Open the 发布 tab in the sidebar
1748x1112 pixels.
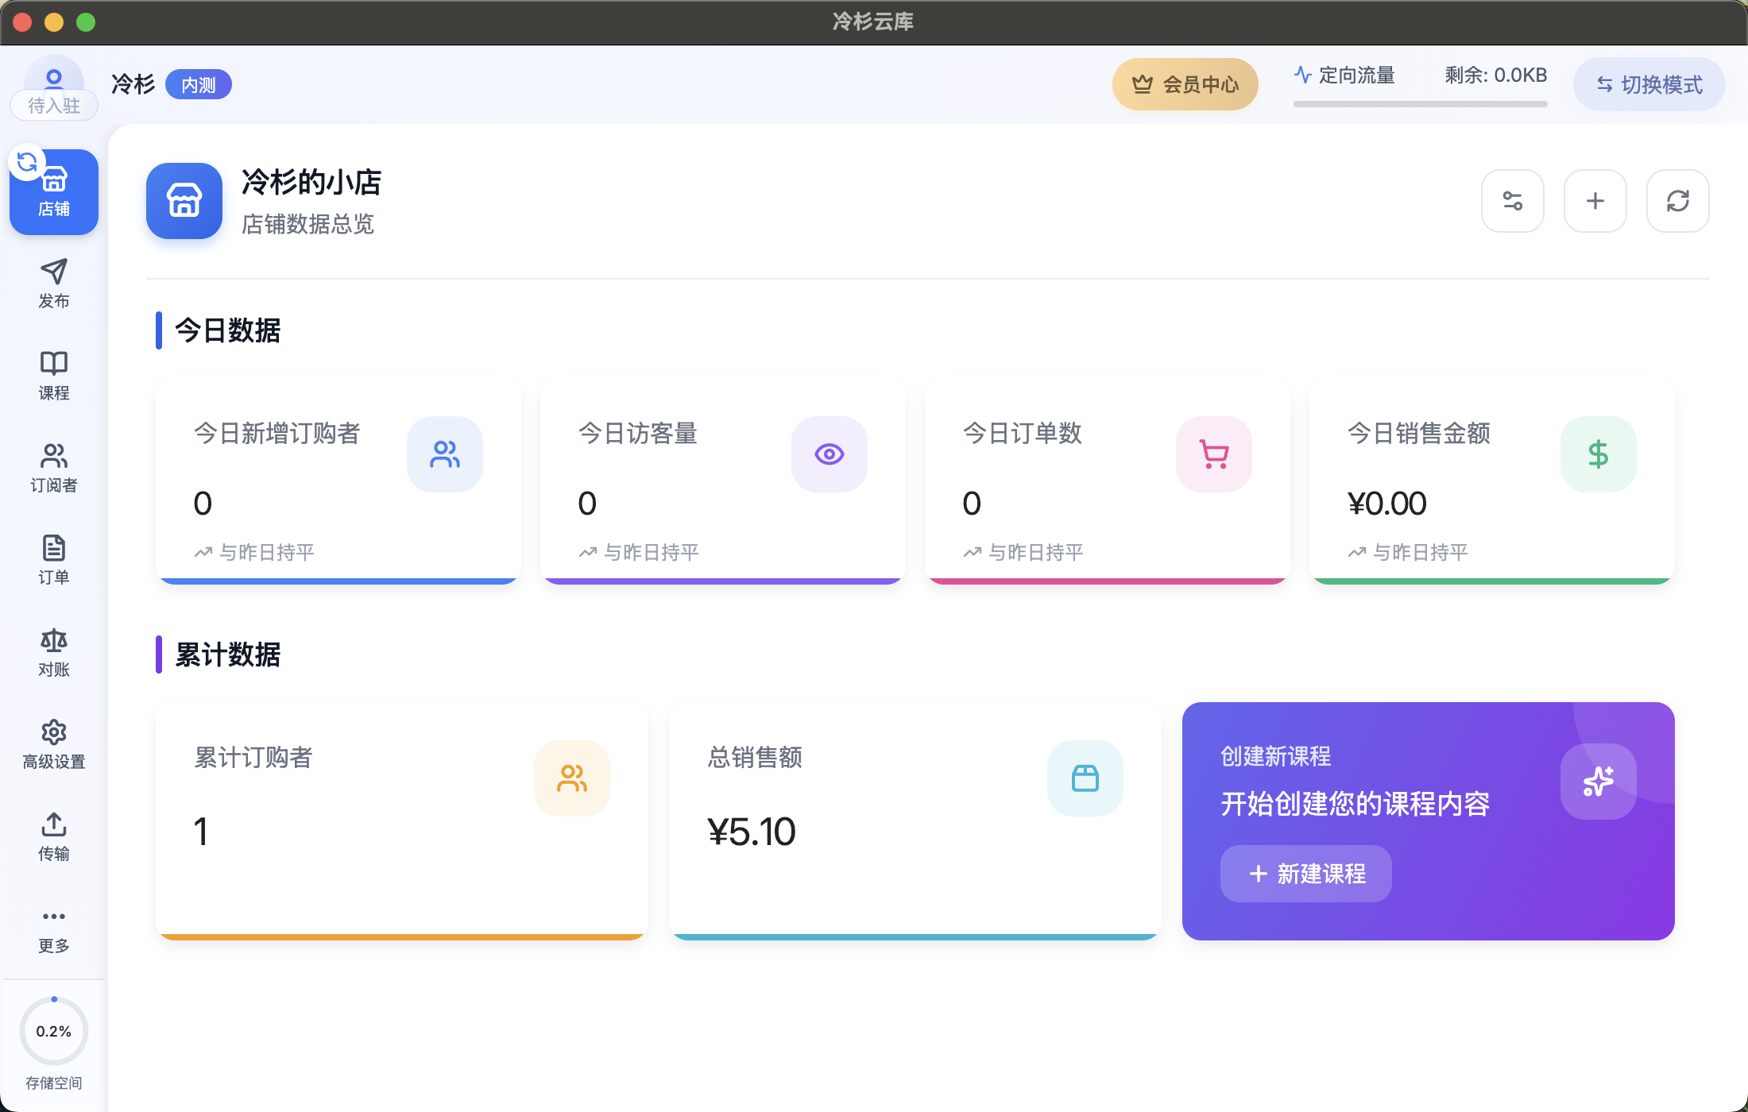click(54, 283)
